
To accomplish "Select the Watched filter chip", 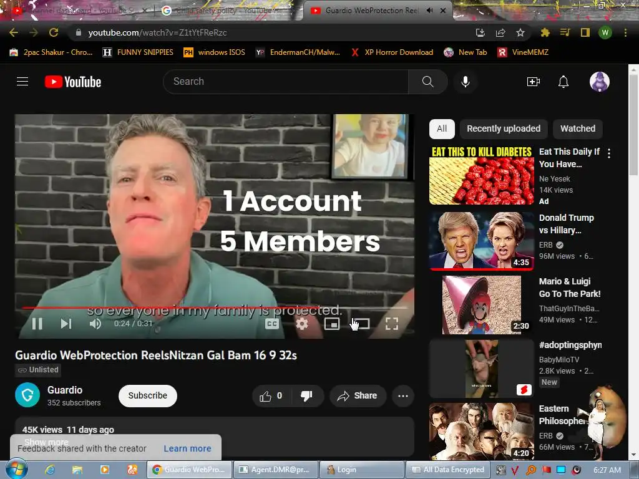I will pyautogui.click(x=577, y=128).
